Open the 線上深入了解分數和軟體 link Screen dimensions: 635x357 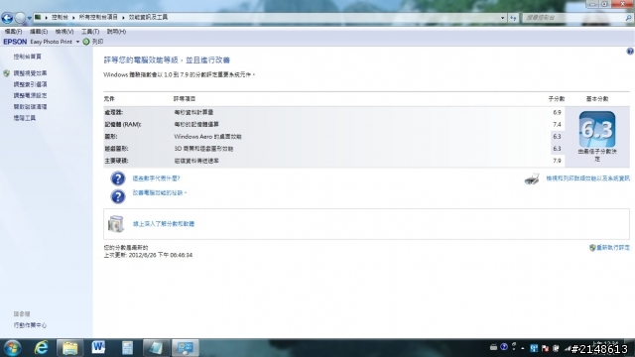164,224
